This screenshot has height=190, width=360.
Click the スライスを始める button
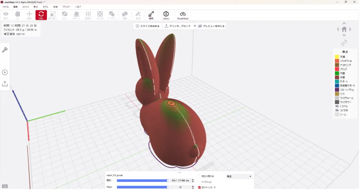147,26
